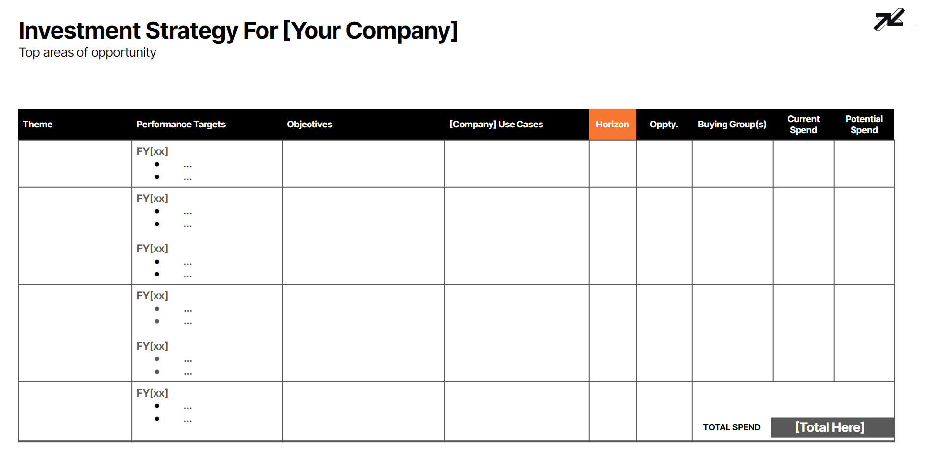Select the empty Objectives cell in the first row
Screen dimensions: 930x451
point(363,164)
